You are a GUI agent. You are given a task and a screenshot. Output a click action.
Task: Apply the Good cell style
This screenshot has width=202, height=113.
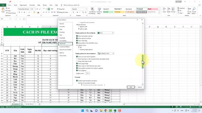[108, 12]
